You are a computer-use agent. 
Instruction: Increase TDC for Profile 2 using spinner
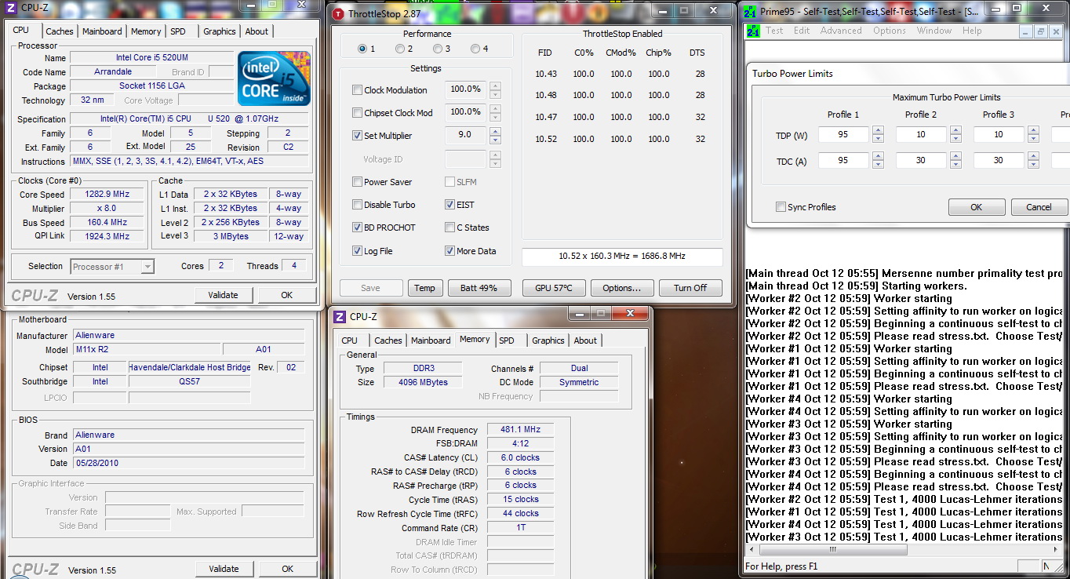pyautogui.click(x=955, y=156)
